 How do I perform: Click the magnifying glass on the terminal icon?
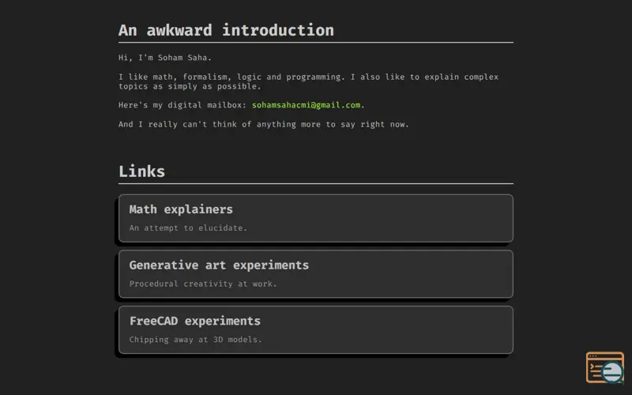coord(612,373)
